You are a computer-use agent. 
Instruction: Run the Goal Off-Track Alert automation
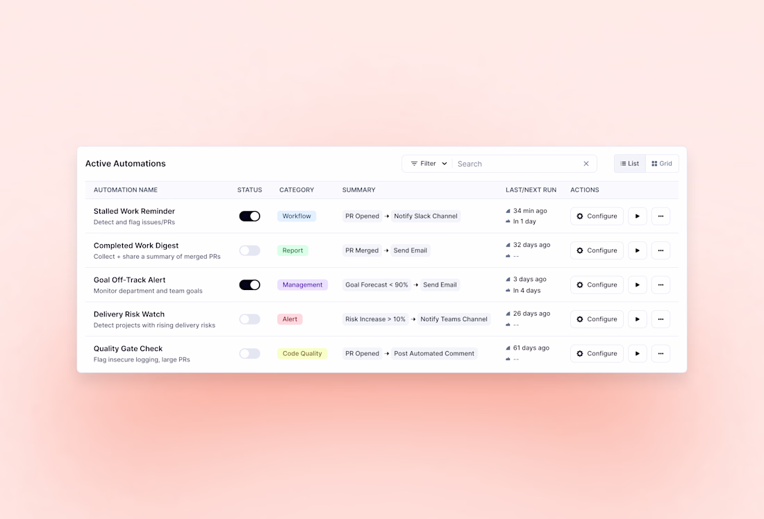(x=638, y=284)
